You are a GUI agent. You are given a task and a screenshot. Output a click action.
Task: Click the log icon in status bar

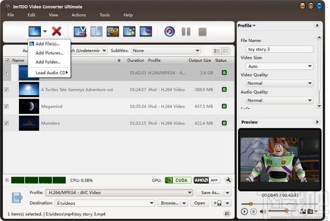[227, 213]
